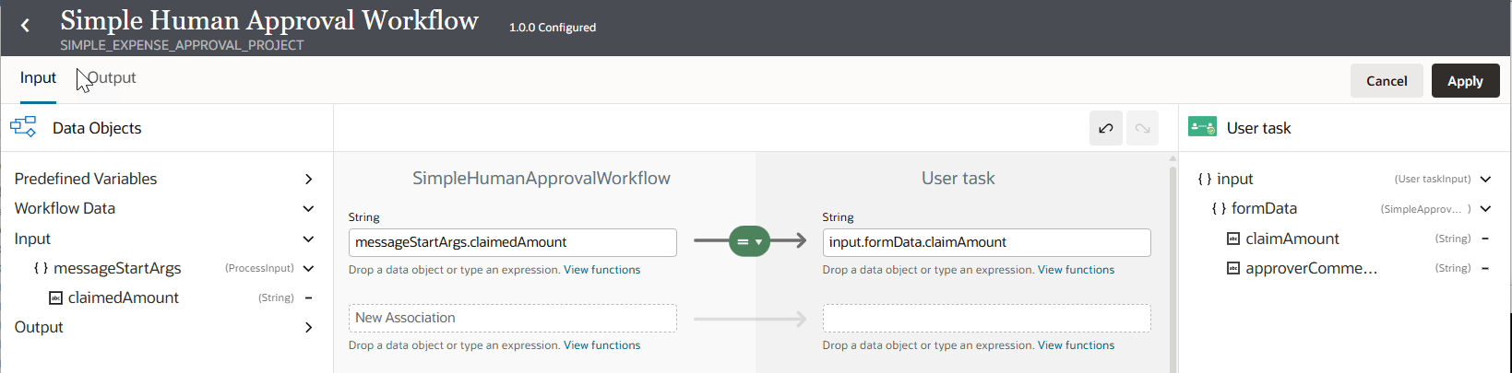Collapse the messageStartArgs tree node
Image resolution: width=1512 pixels, height=373 pixels.
[308, 268]
